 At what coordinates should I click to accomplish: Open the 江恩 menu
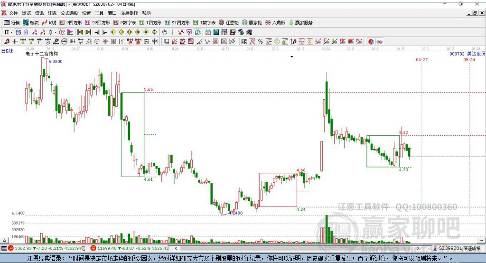pyautogui.click(x=52, y=13)
